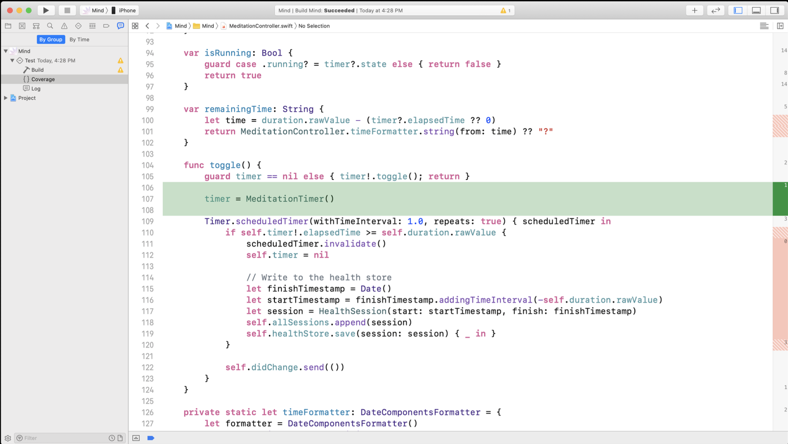Collapse the Mind group disclosure triangle
This screenshot has width=788, height=444.
[6, 51]
